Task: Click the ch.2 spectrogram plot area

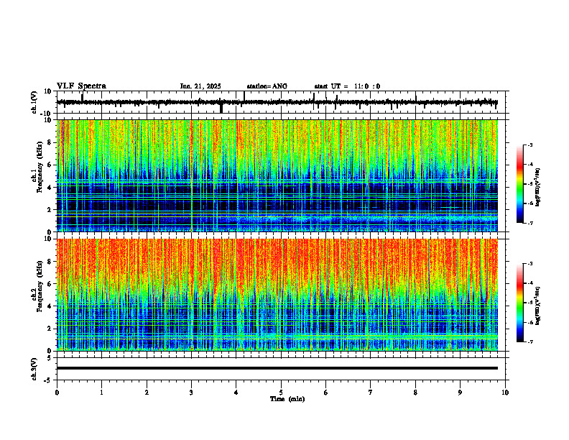Action: click(x=277, y=295)
